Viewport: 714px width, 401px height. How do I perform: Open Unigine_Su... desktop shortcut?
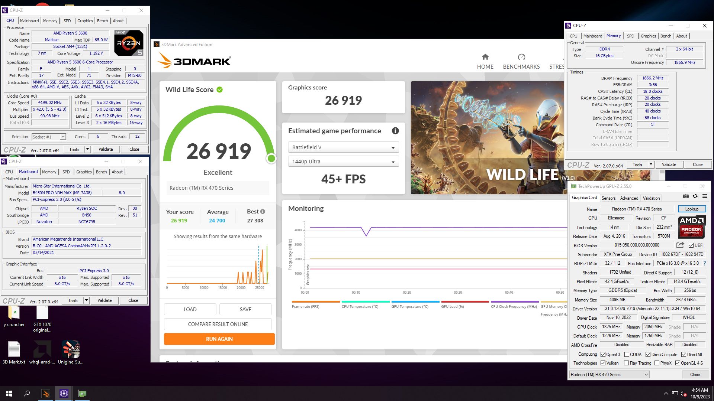(71, 352)
